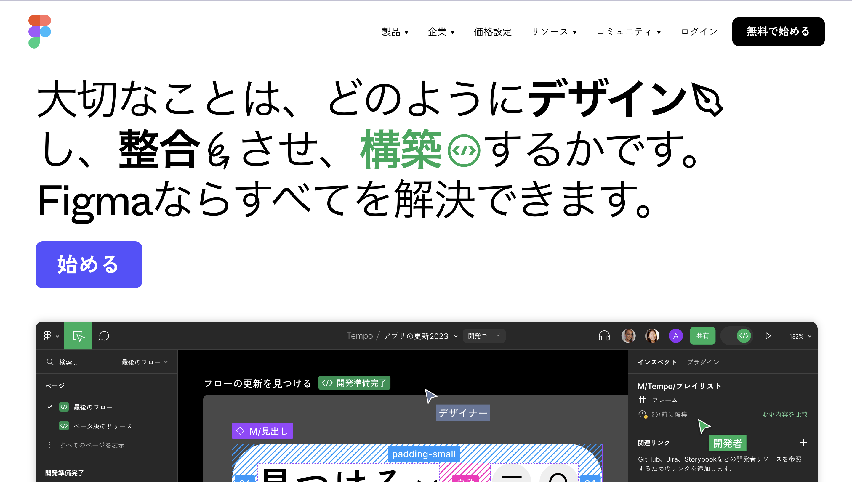Viewport: 852px width, 482px height.
Task: Click the headphones audio icon
Action: coord(604,336)
